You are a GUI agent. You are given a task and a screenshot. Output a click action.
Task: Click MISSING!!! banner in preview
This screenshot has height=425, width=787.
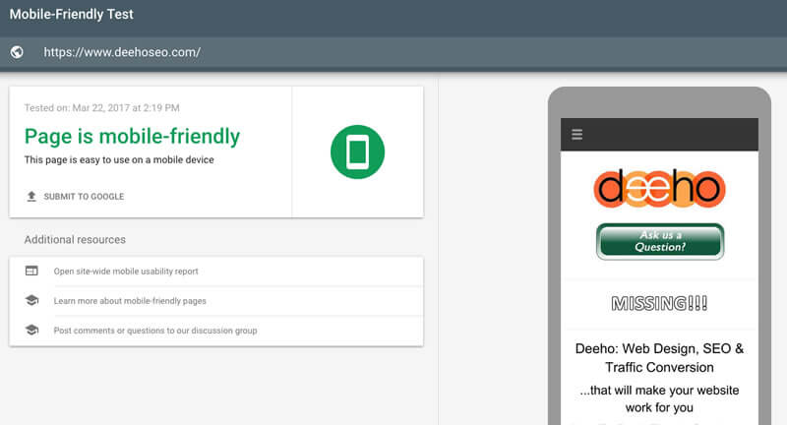click(659, 303)
